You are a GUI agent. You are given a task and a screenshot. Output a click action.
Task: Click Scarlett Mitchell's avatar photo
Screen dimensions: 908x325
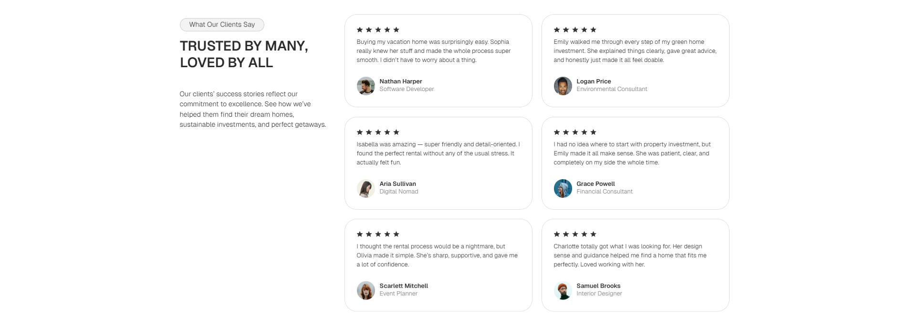(366, 290)
